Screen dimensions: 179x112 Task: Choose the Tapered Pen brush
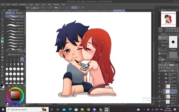click(15, 35)
